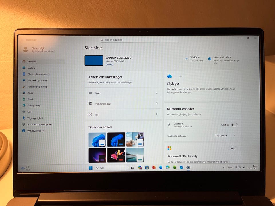The width and height of the screenshot is (275, 206).
Task: Click the Settings gear taskbar icon
Action: pos(188,167)
